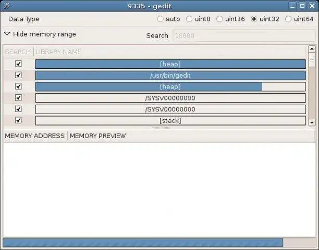Viewport: 319px width, 250px height.
Task: Click into the Search input field
Action: 244,35
